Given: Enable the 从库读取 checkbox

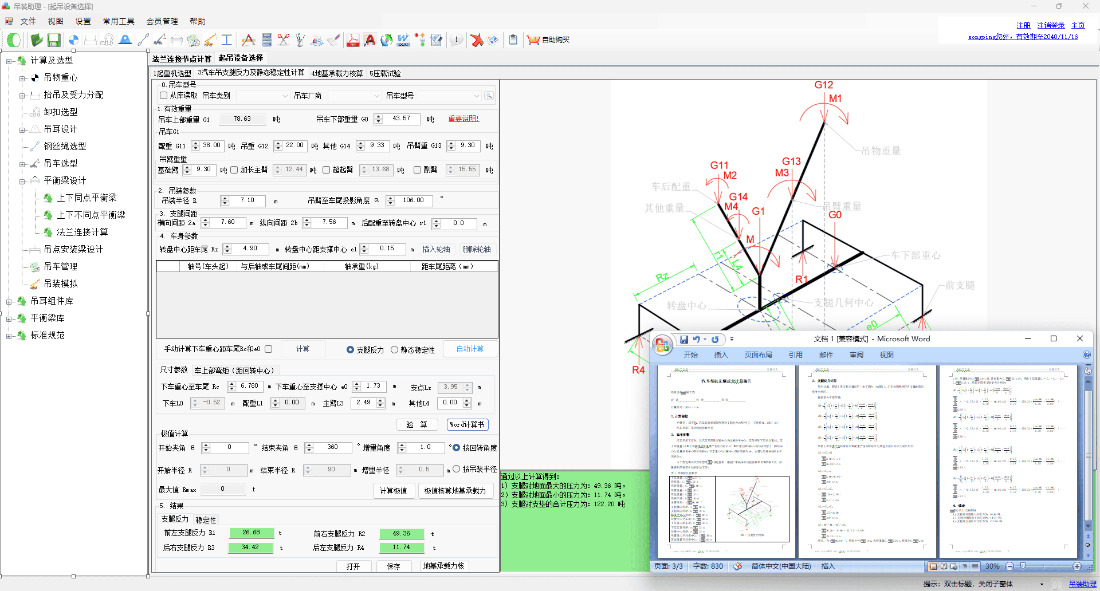Looking at the screenshot, I should coord(164,96).
